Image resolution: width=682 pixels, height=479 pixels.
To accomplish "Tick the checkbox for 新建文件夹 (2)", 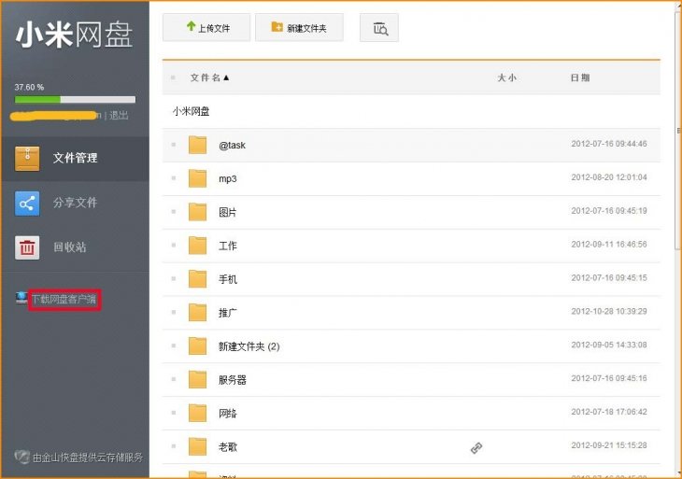I will (174, 346).
